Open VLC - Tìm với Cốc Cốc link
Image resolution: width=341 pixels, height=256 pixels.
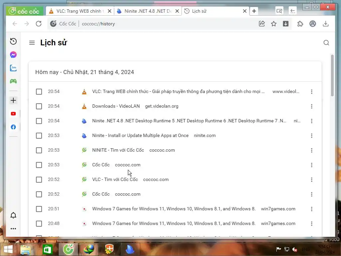coord(115,180)
